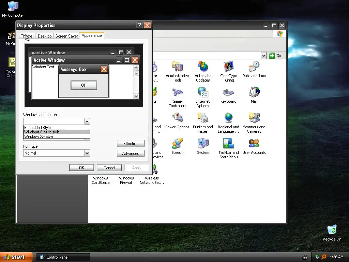Screen dimensions: 349x262
Task: Click the Advanced button
Action: (131, 153)
